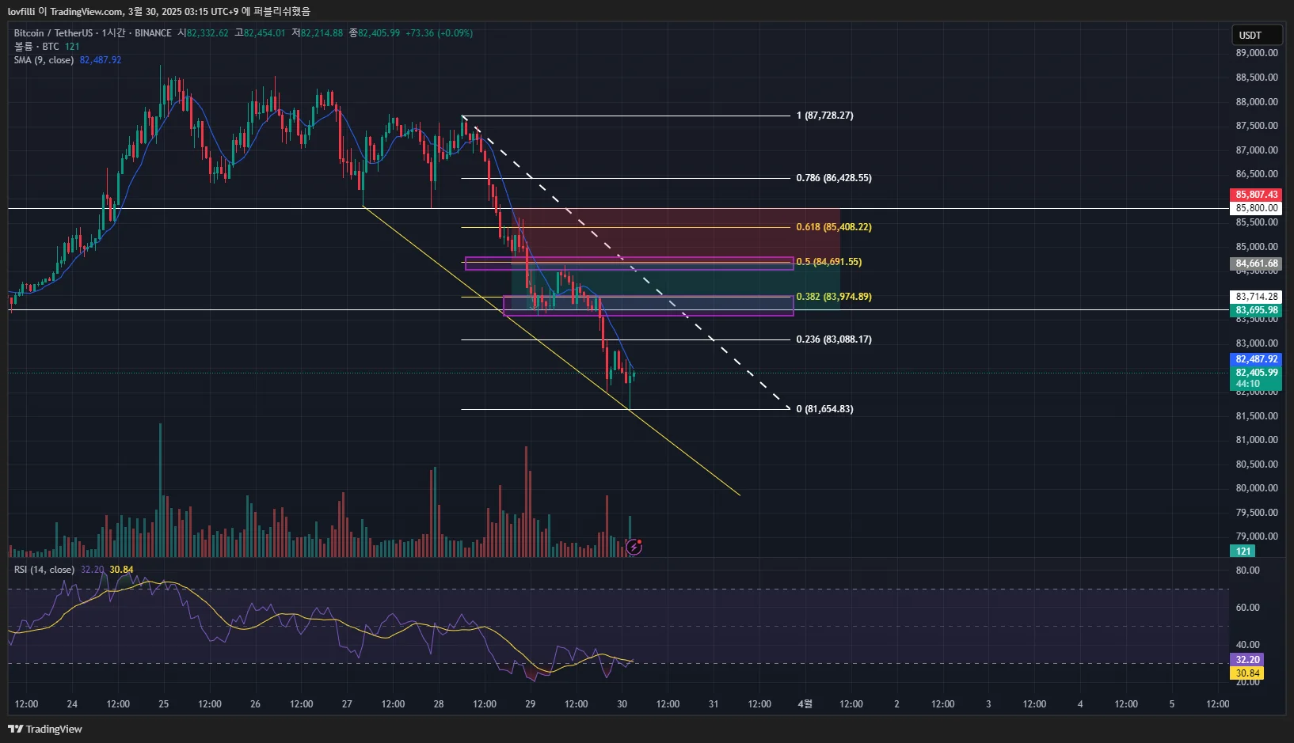Click the 83,714.28 price tag
1294x743 pixels.
1256,297
